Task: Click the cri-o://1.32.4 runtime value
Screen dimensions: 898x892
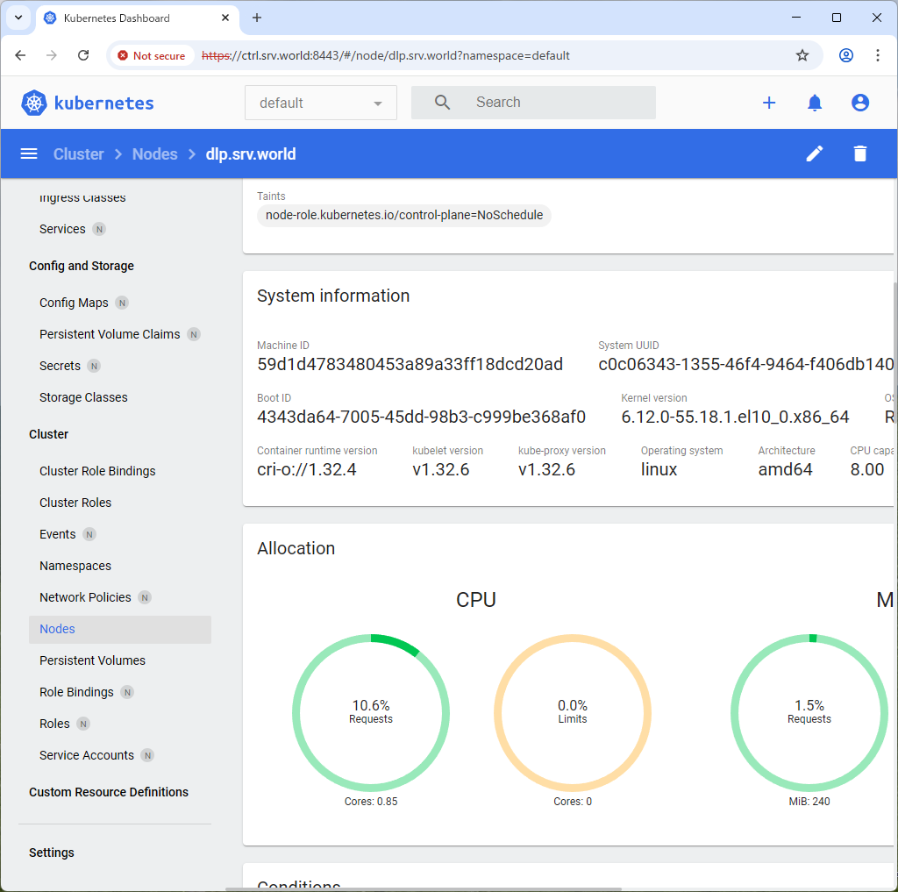Action: click(x=307, y=470)
